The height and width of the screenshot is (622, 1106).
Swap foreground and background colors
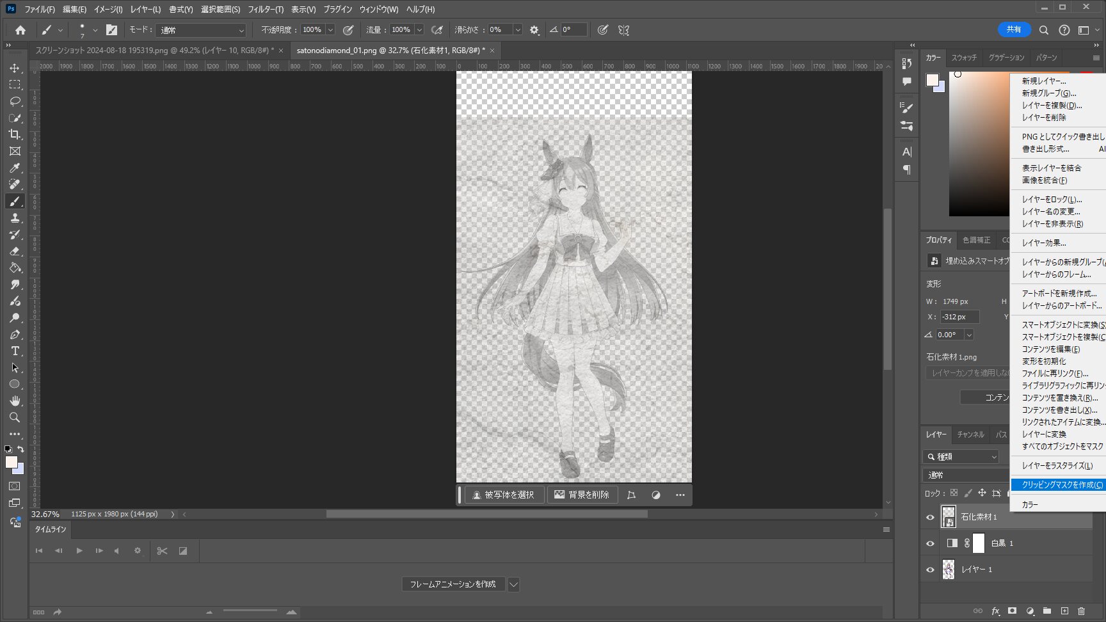[x=21, y=449]
